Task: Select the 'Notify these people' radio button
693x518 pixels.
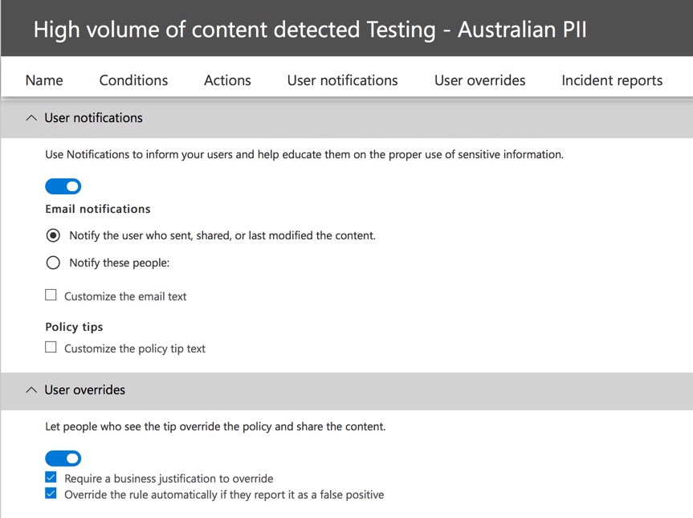Action: click(x=52, y=262)
